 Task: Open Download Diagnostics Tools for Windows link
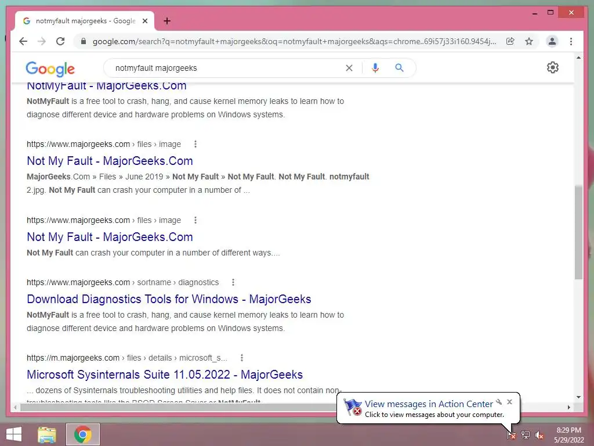tap(169, 299)
